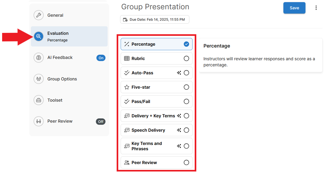Click the General wrench icon
This screenshot has height=176, width=326.
pyautogui.click(x=39, y=15)
